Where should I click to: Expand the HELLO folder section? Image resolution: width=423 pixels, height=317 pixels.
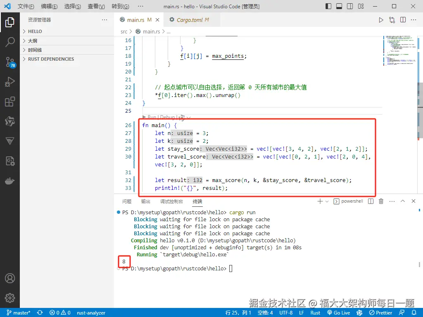click(67, 31)
